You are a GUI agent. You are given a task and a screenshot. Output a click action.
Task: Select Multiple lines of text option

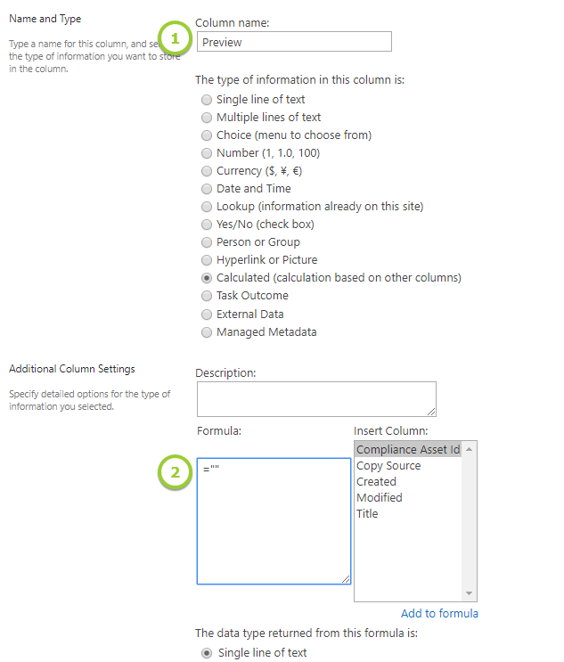point(207,118)
